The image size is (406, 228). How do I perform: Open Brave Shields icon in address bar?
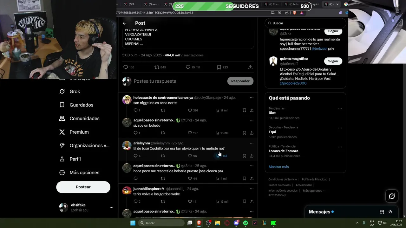pos(295,13)
